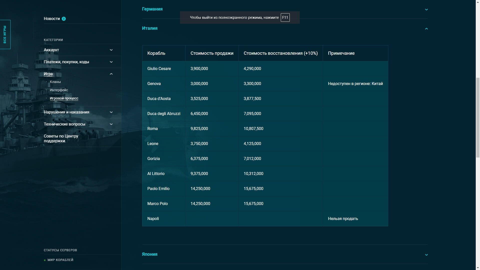Expand Нарушения и наказания arrow

(111, 112)
